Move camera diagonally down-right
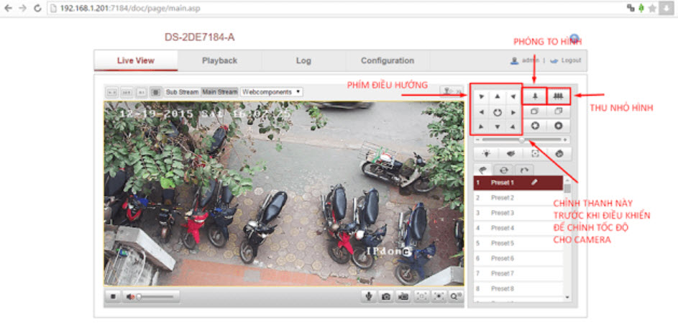This screenshot has width=678, height=333. (513, 127)
